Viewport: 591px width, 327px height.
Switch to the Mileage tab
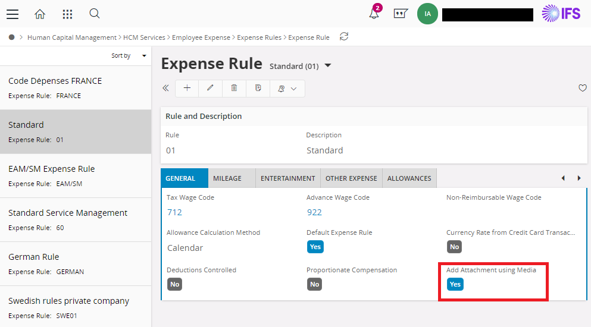point(227,178)
